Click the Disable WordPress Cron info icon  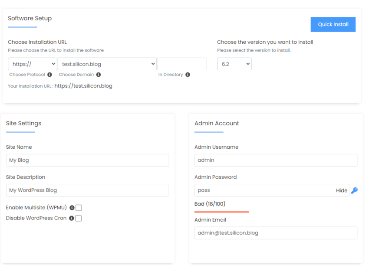[72, 218]
